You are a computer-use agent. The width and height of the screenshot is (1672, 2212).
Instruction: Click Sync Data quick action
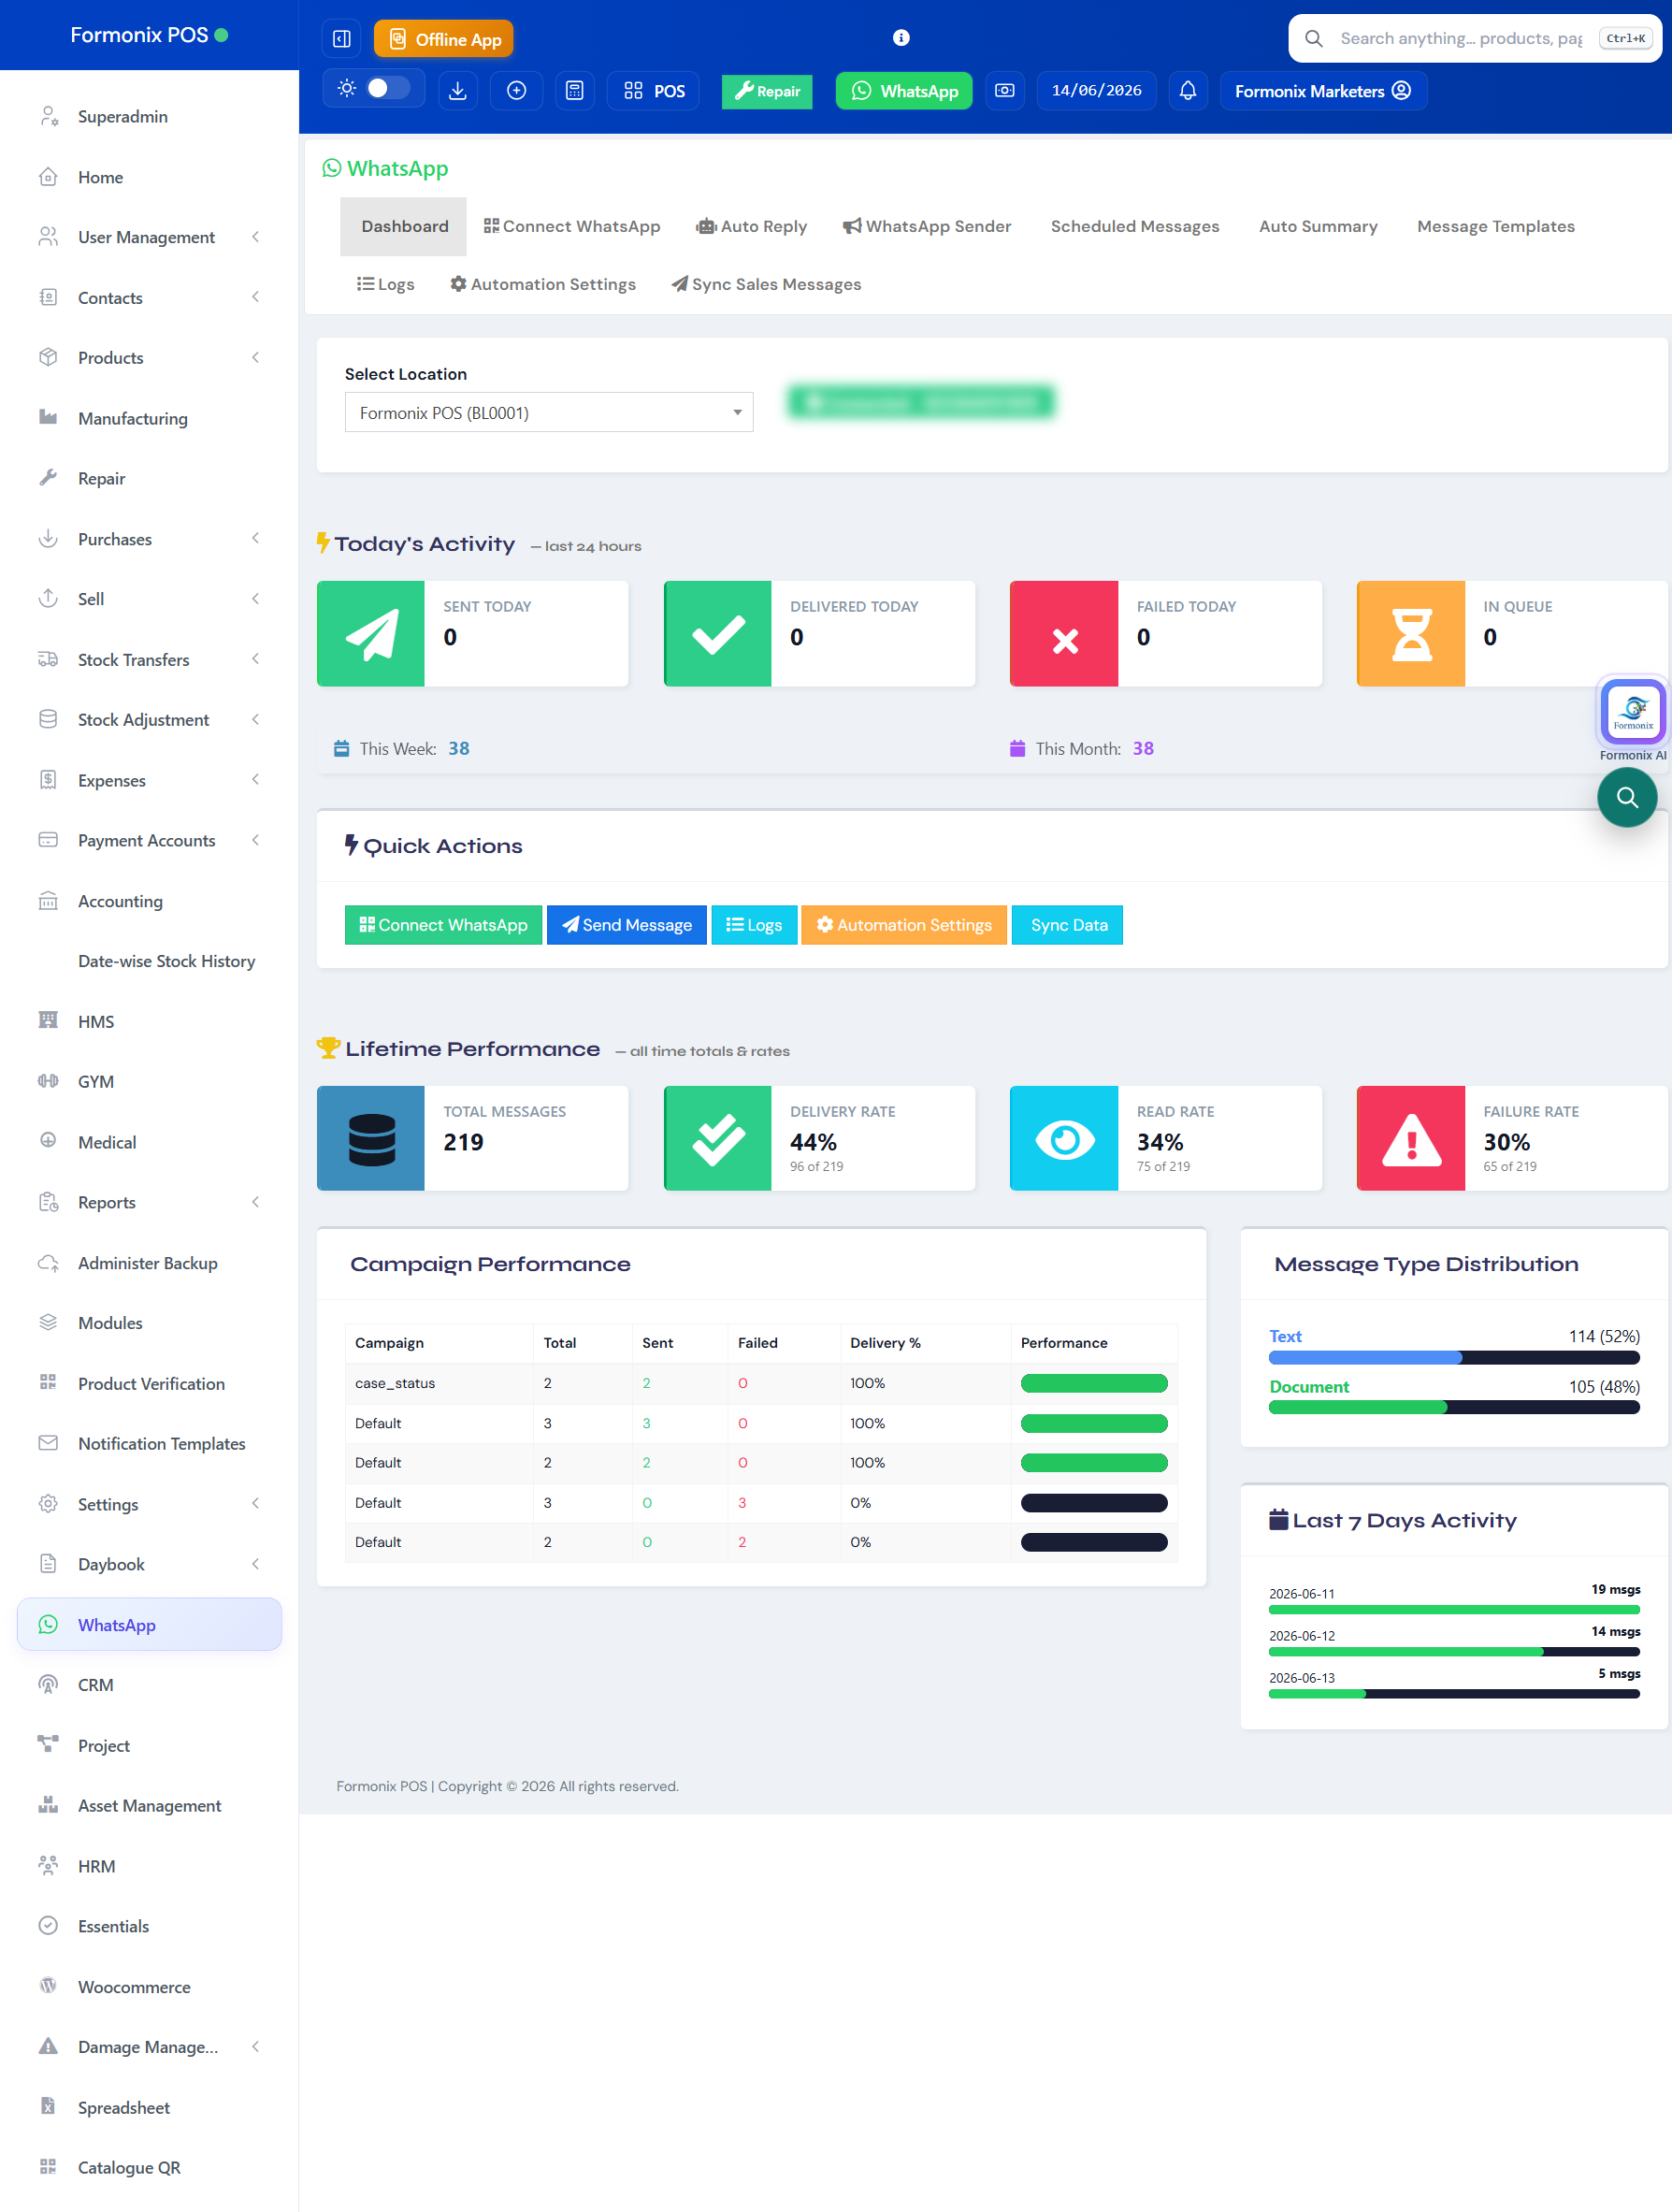pos(1068,925)
